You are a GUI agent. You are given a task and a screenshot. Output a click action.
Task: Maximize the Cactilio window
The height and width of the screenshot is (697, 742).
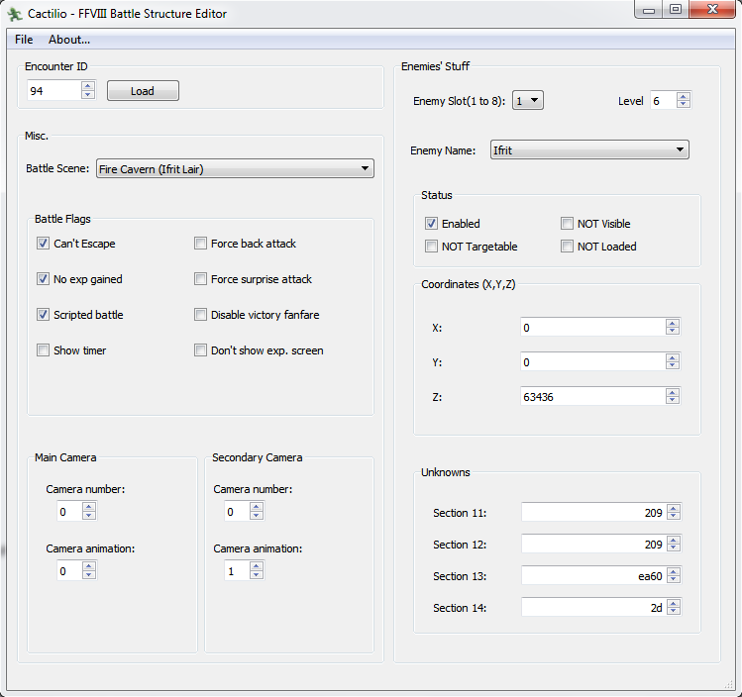pyautogui.click(x=676, y=9)
